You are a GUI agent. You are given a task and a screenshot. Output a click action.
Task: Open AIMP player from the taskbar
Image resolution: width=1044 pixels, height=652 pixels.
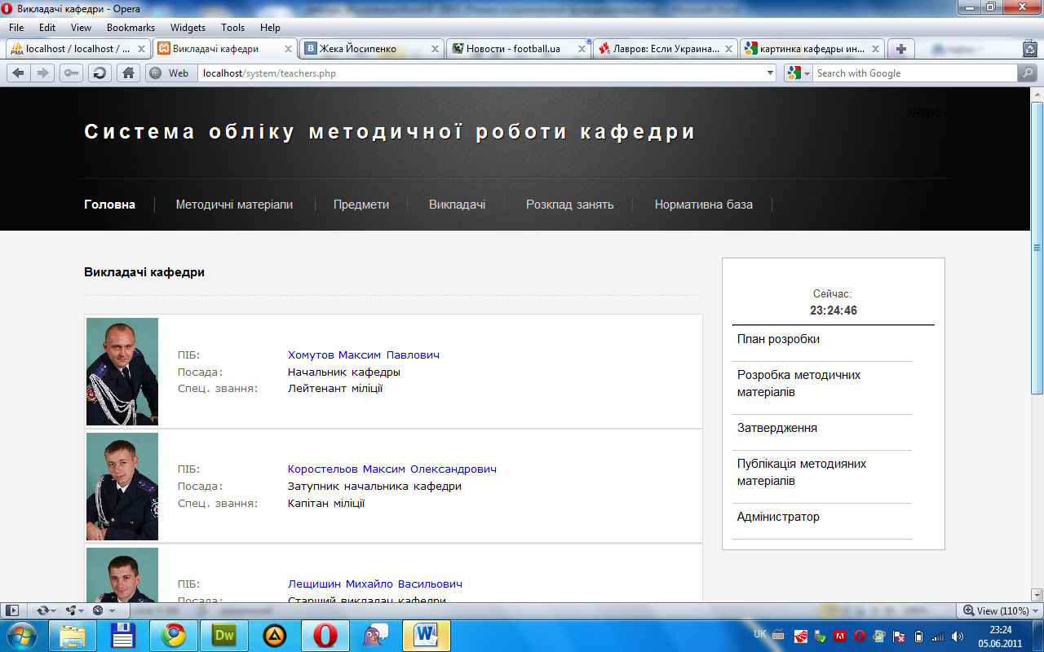(275, 636)
